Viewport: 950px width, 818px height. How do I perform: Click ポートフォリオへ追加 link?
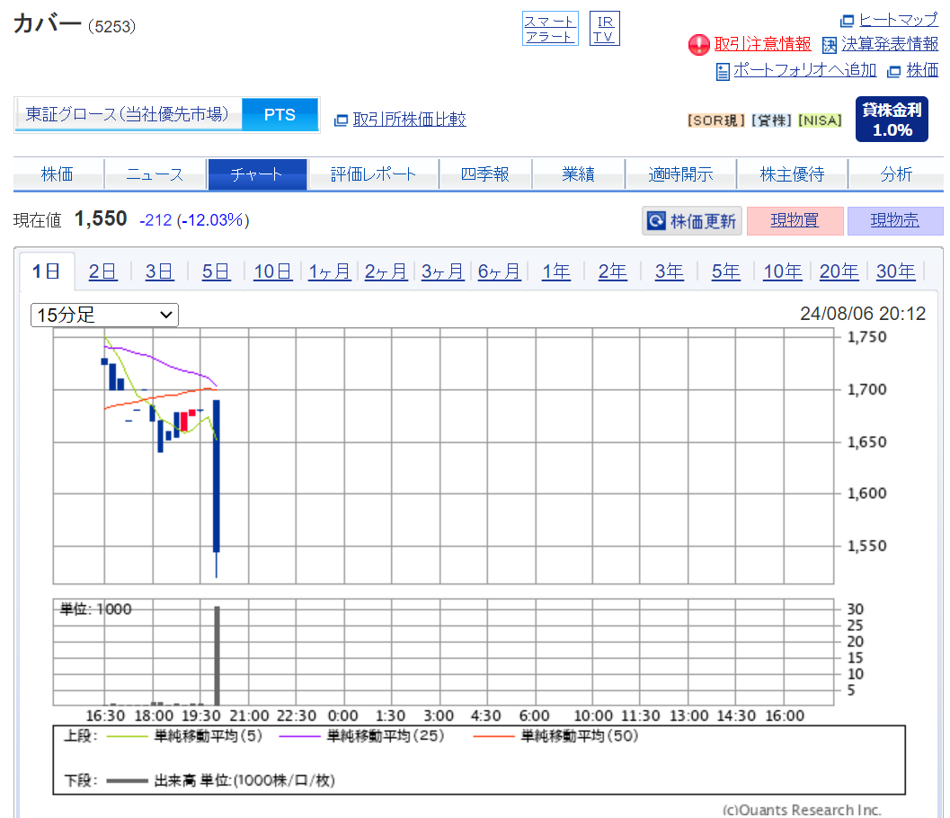click(804, 70)
